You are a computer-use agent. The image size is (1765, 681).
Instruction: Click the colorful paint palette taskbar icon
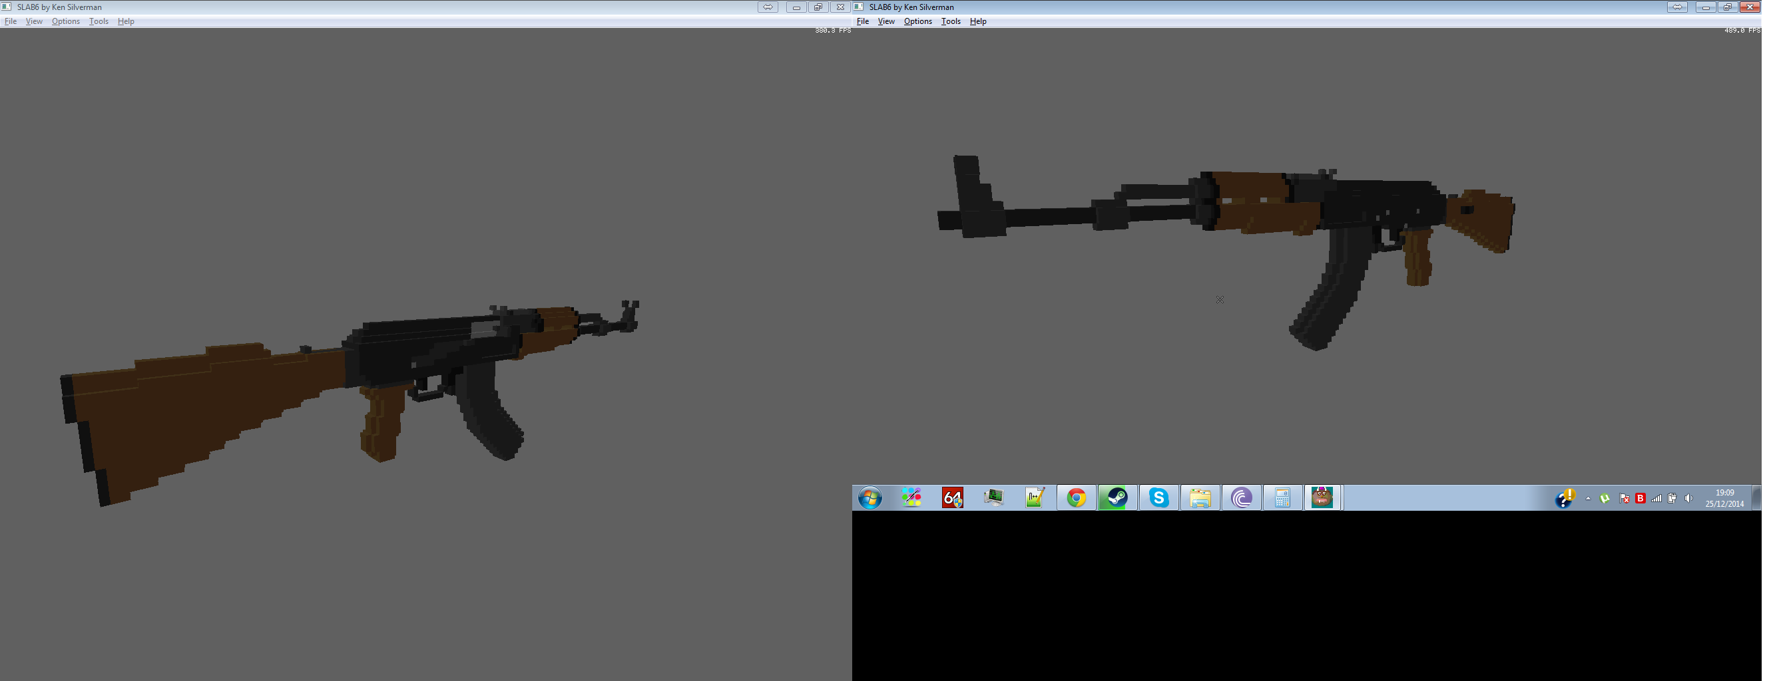click(x=911, y=497)
